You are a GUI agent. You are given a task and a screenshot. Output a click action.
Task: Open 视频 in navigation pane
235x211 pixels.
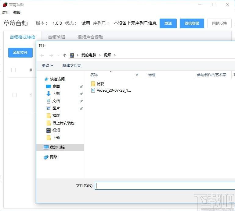click(x=56, y=130)
